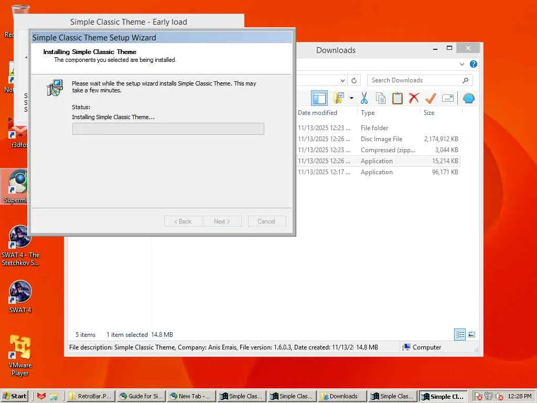Switch to the RetroBar.P... taskbar button
This screenshot has height=403, width=537.
pos(90,396)
